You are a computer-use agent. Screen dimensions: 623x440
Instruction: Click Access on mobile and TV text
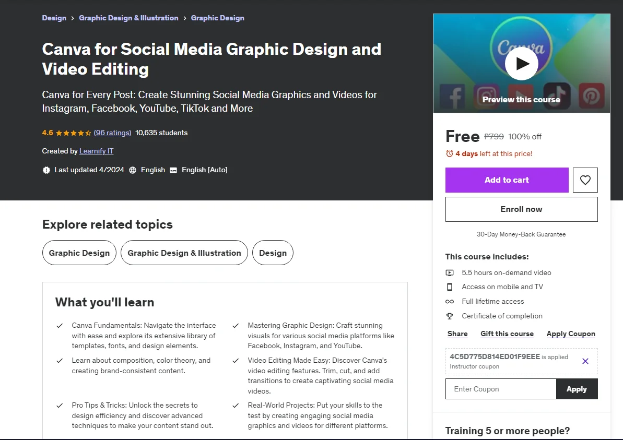(x=502, y=287)
